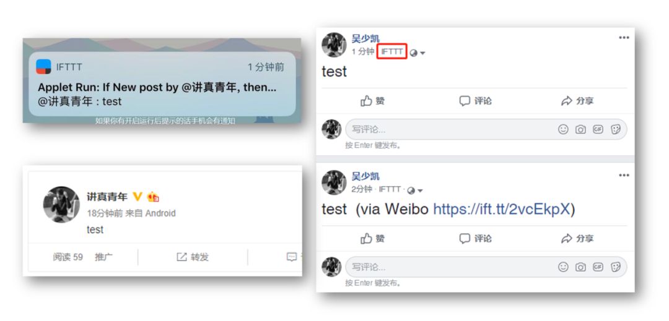Click emoji icon in second comment box
Image resolution: width=669 pixels, height=321 pixels.
[563, 267]
